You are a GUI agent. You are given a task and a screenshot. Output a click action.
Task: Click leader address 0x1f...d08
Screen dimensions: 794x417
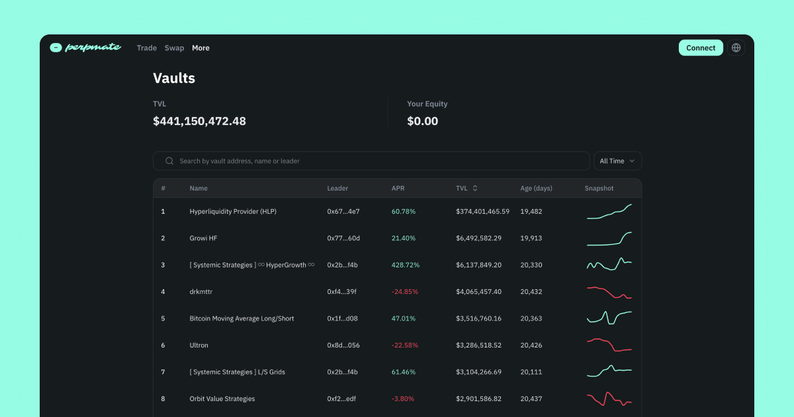343,318
